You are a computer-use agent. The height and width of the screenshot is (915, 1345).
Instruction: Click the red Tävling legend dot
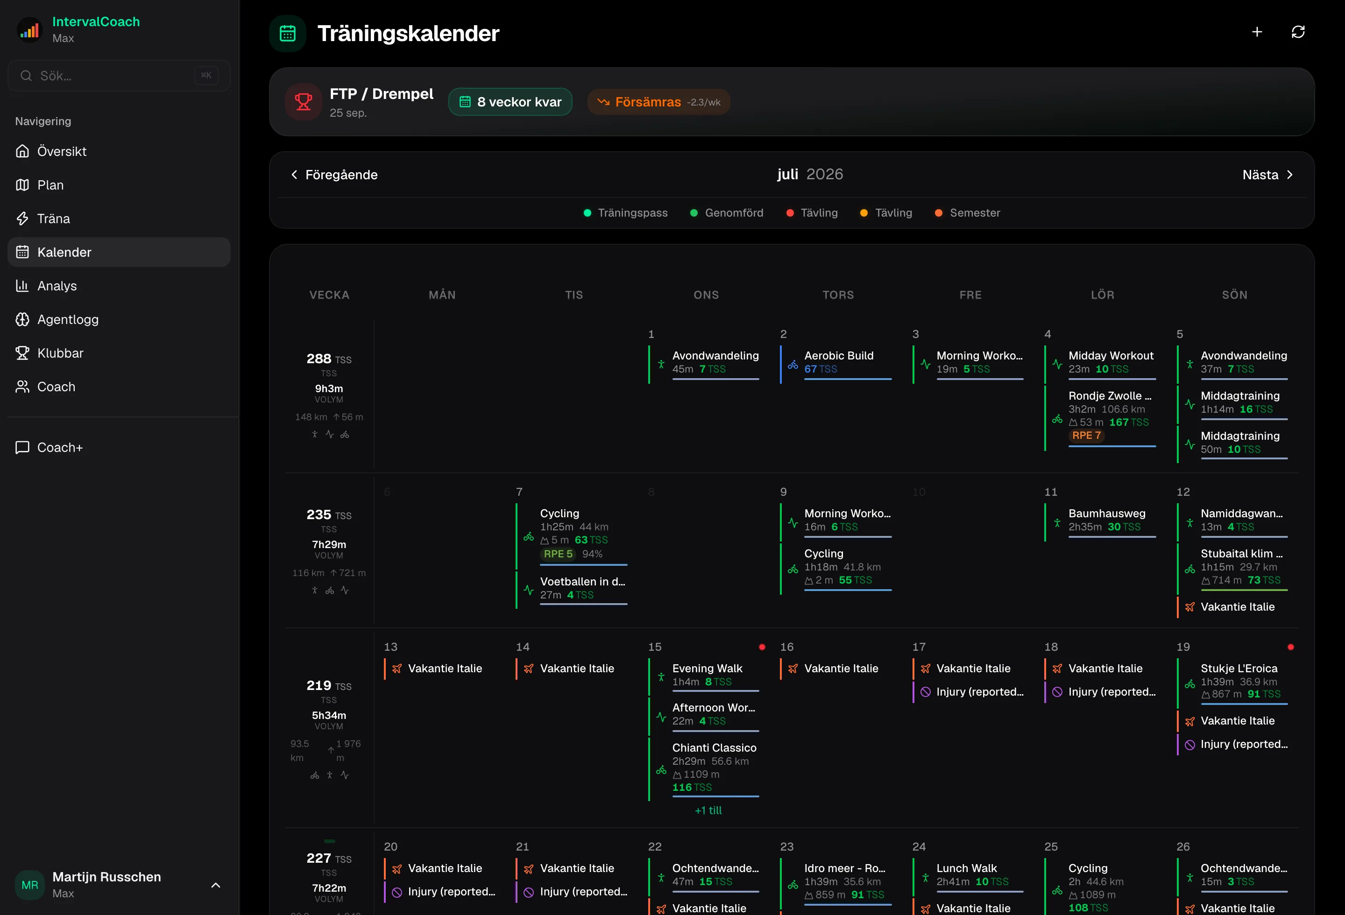tap(790, 213)
